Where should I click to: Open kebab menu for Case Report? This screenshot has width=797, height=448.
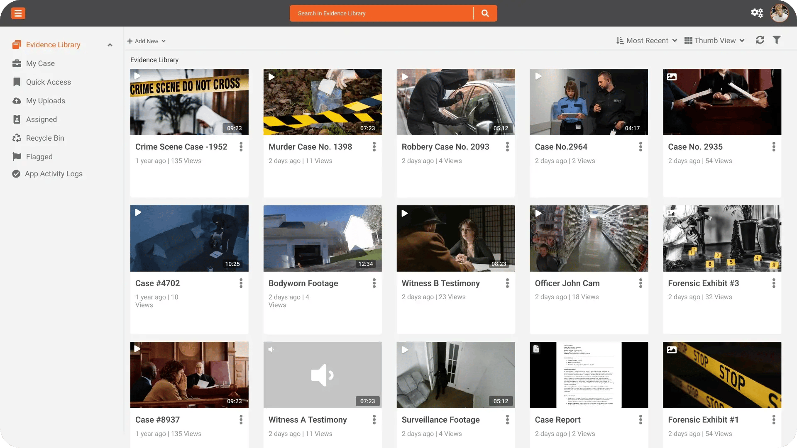[x=640, y=420]
